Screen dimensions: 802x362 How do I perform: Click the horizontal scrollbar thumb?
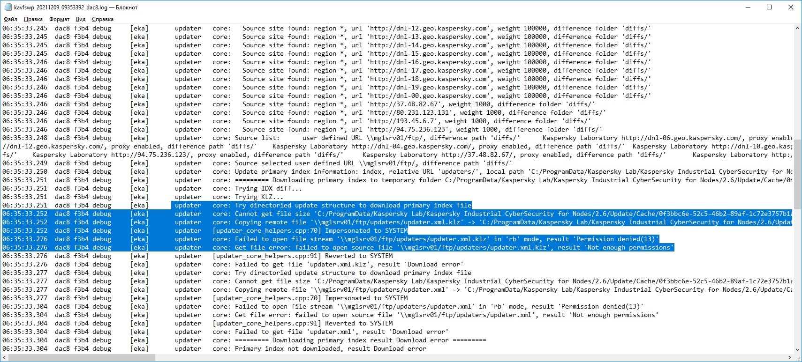82,358
